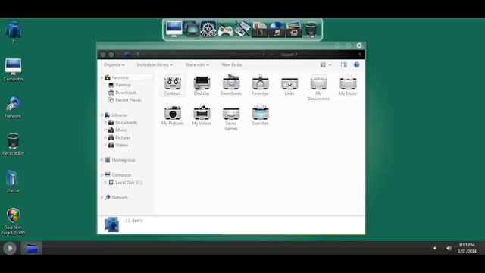Select Pictures library in sidebar
The height and width of the screenshot is (273, 485).
click(120, 137)
